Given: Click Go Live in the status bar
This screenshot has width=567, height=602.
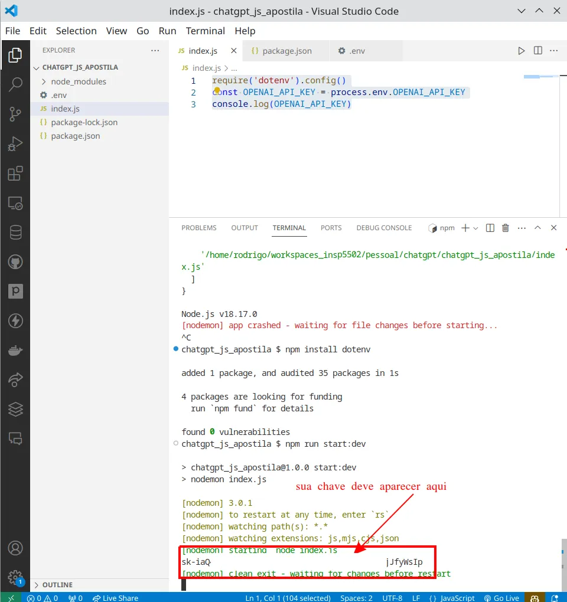Looking at the screenshot, I should (501, 598).
